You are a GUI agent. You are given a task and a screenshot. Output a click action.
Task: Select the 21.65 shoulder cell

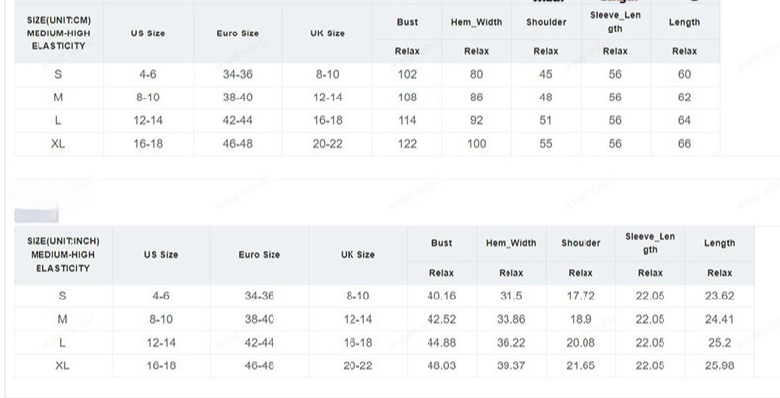[x=581, y=365]
